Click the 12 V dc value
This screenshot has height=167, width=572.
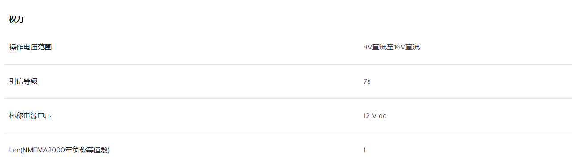pyautogui.click(x=375, y=116)
